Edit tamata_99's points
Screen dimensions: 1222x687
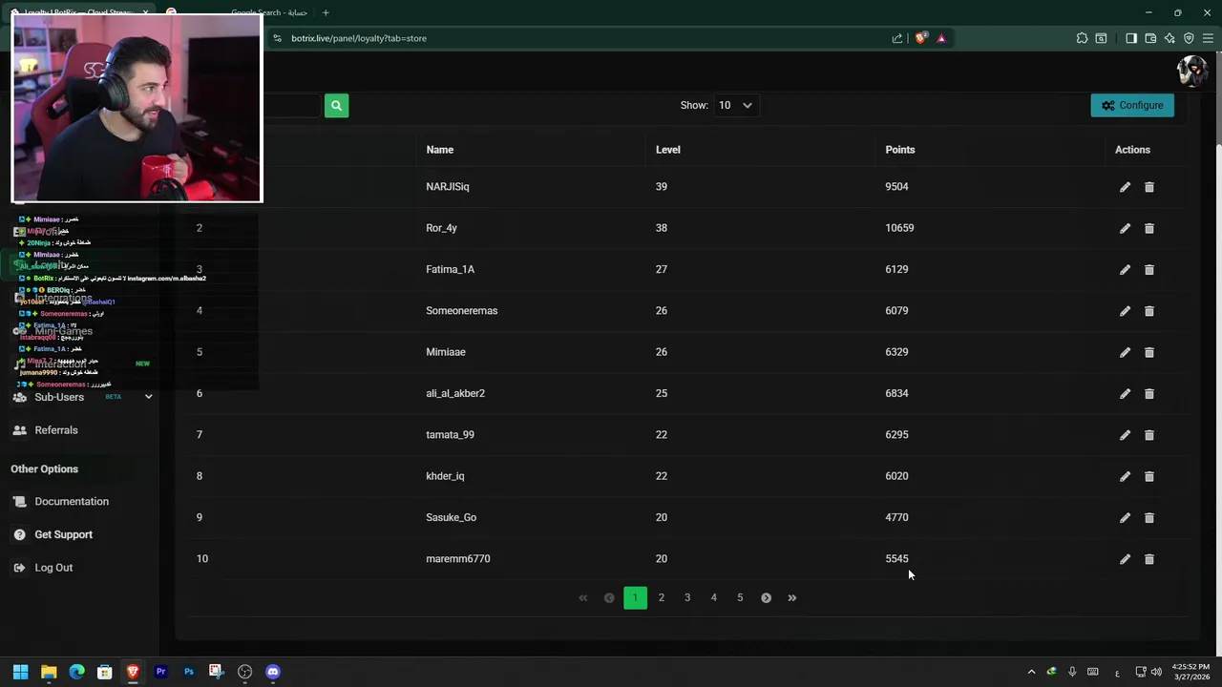1125,435
